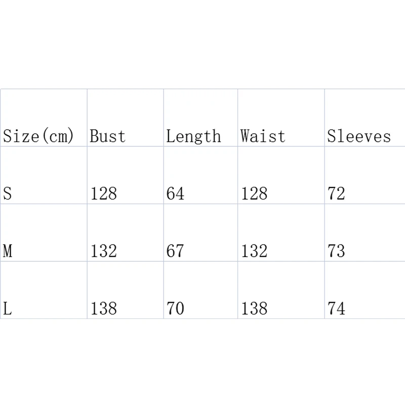Select Length value 70 for size L
This screenshot has height=405, width=405.
tap(175, 308)
